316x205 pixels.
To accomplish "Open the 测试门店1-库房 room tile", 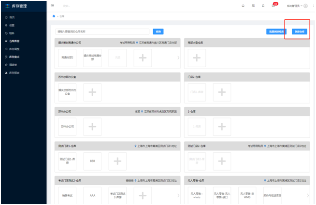I will pos(67,161).
